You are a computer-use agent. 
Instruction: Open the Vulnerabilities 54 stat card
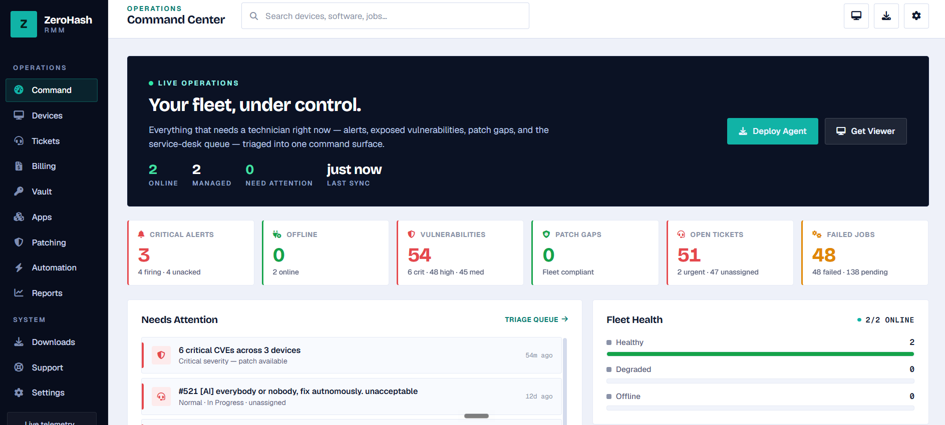[x=460, y=253]
